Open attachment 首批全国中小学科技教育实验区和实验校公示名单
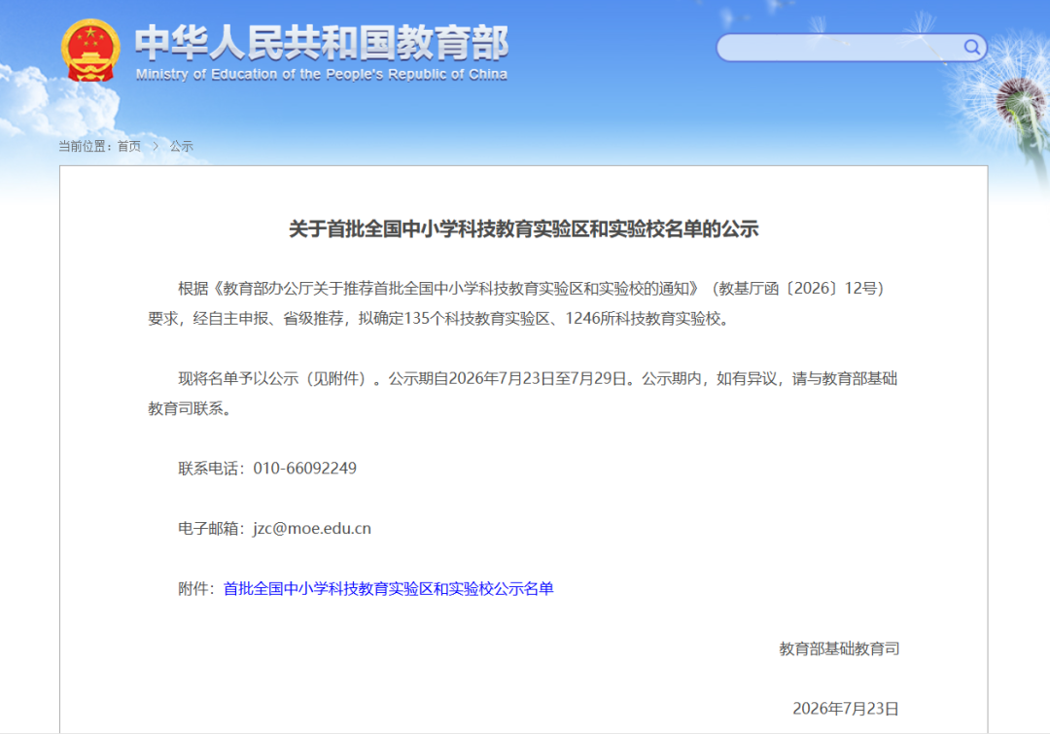This screenshot has width=1050, height=734. [x=388, y=589]
